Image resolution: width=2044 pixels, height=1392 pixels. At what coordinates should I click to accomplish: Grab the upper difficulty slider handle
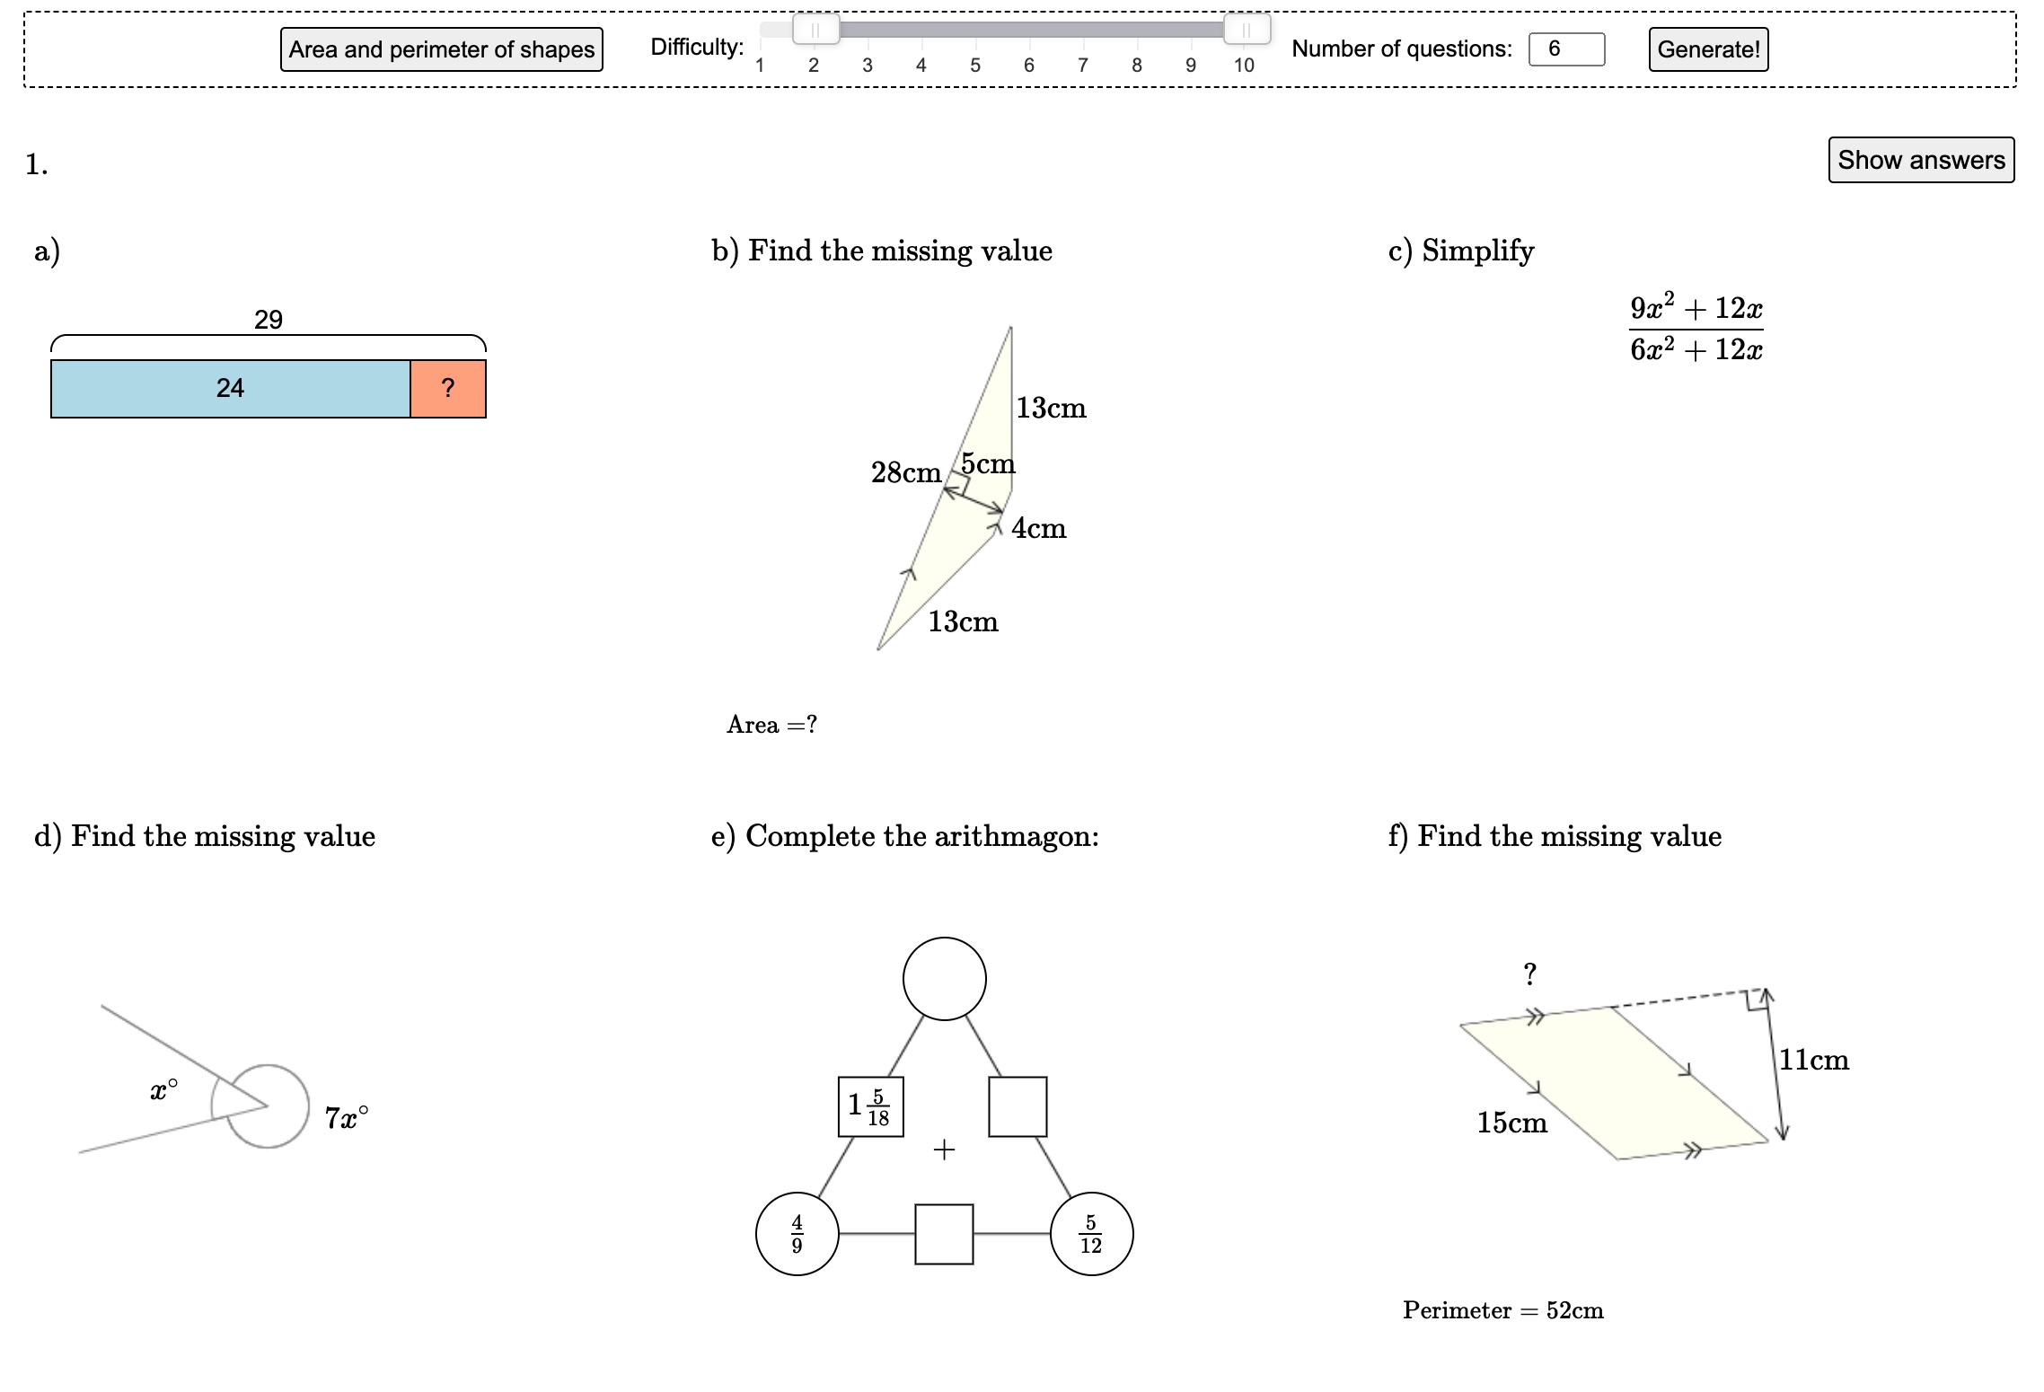[x=1247, y=29]
